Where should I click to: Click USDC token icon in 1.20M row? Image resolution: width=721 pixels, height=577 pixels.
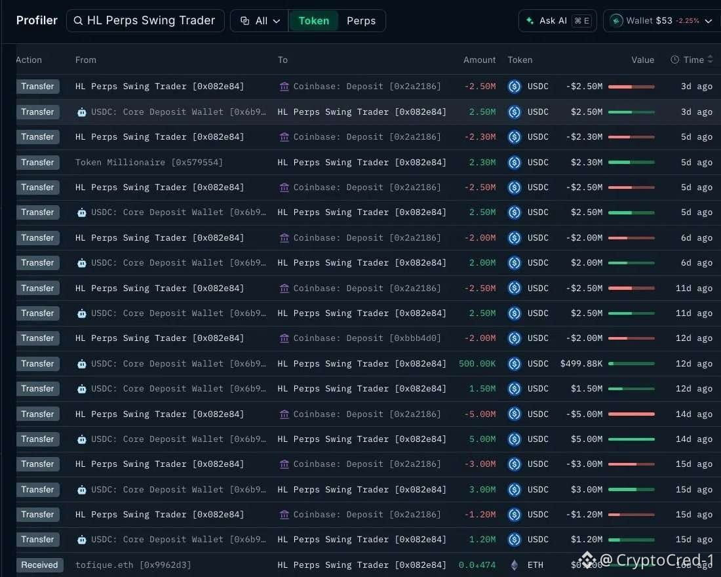tap(515, 539)
